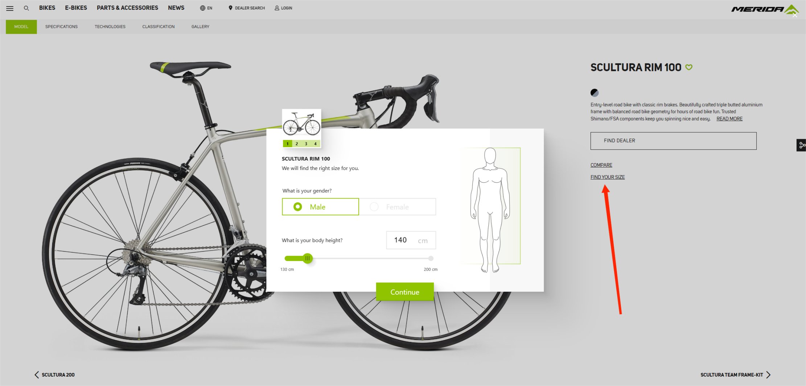806x386 pixels.
Task: Click the Dealer Search pin link
Action: point(247,8)
